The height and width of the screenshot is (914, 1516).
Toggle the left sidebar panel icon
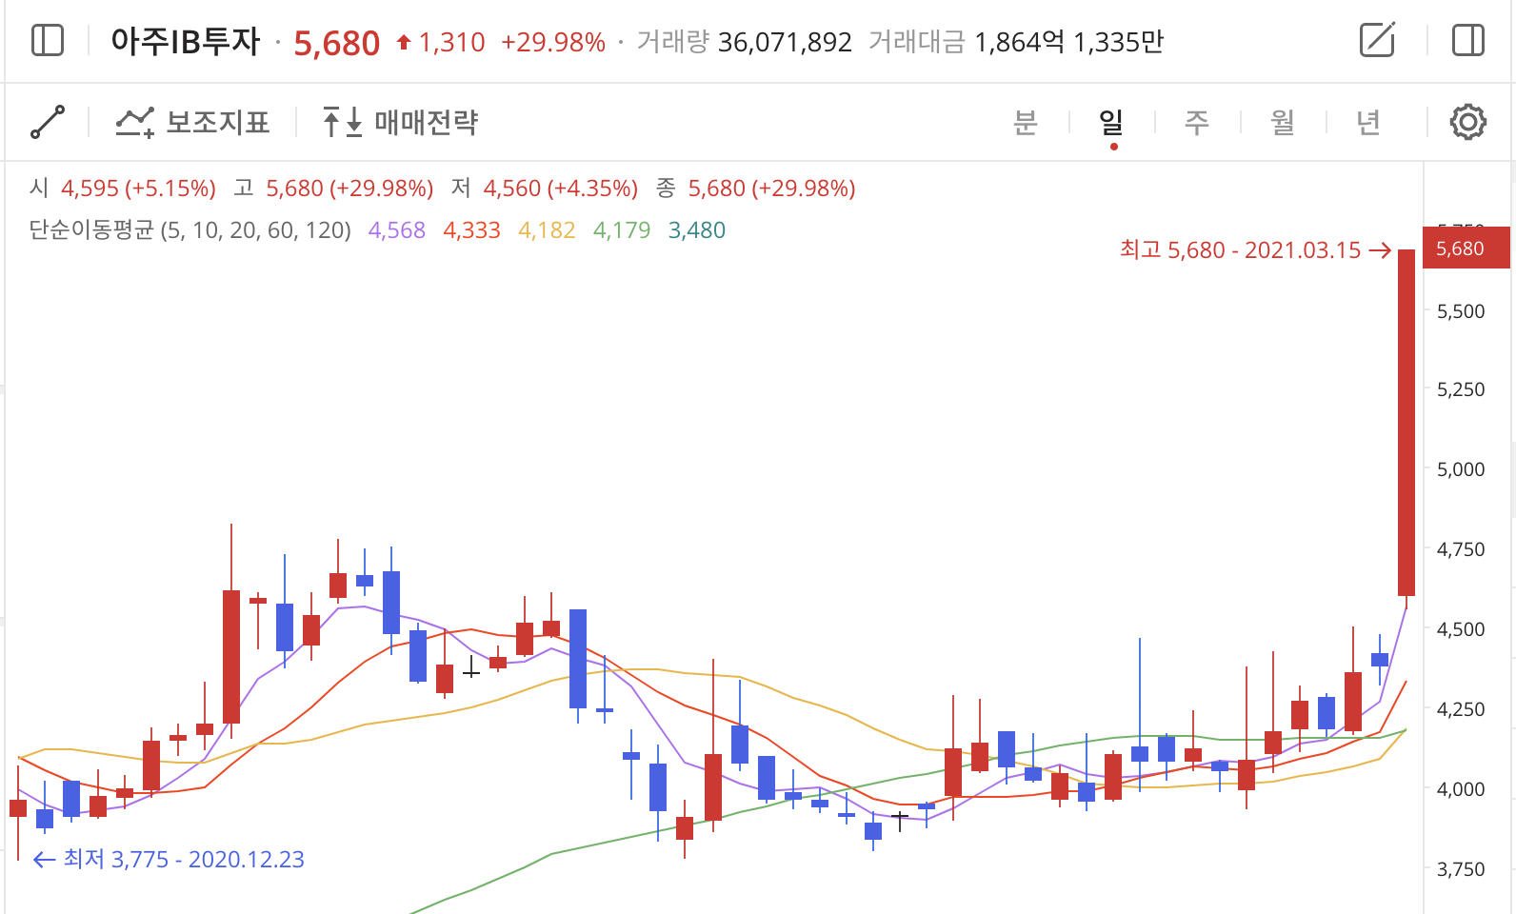click(x=48, y=41)
